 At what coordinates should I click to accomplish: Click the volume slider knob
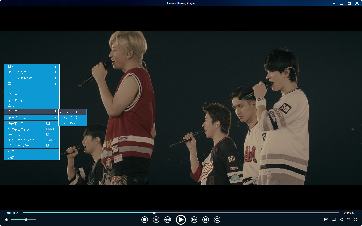coord(26,220)
